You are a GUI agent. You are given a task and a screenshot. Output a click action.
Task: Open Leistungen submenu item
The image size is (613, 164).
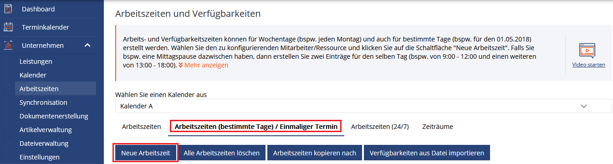point(36,61)
